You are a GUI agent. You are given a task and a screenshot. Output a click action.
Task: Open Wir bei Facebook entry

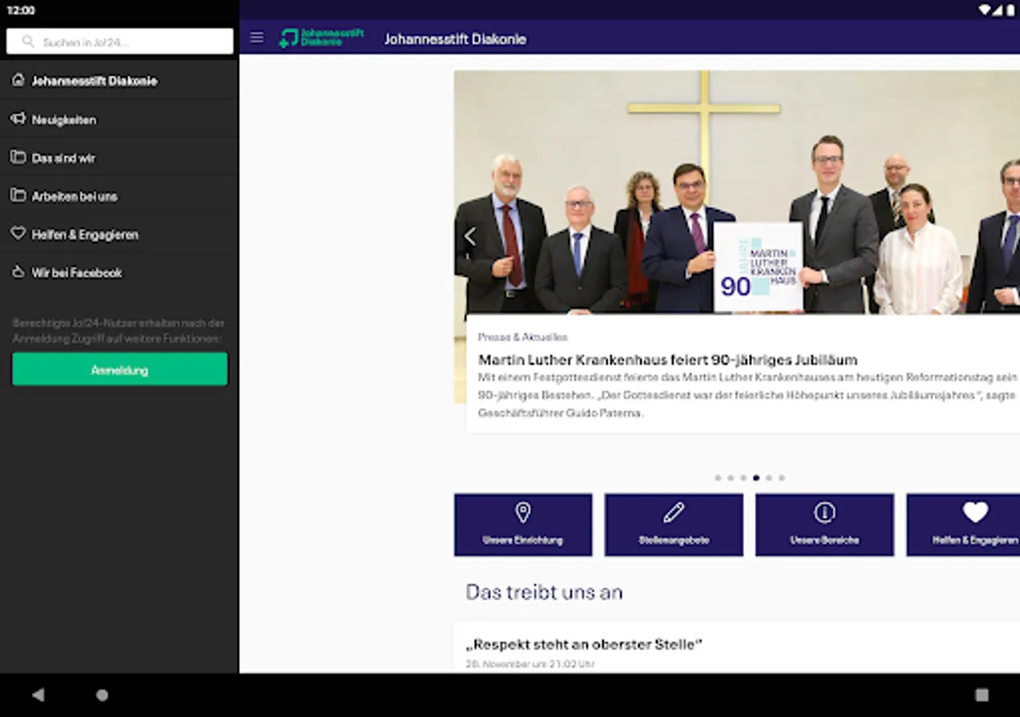[120, 272]
